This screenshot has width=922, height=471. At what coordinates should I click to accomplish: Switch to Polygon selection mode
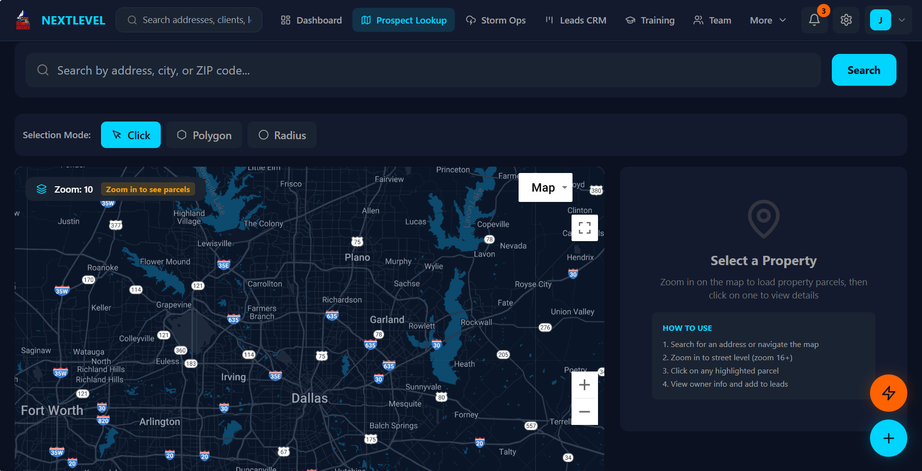(204, 135)
